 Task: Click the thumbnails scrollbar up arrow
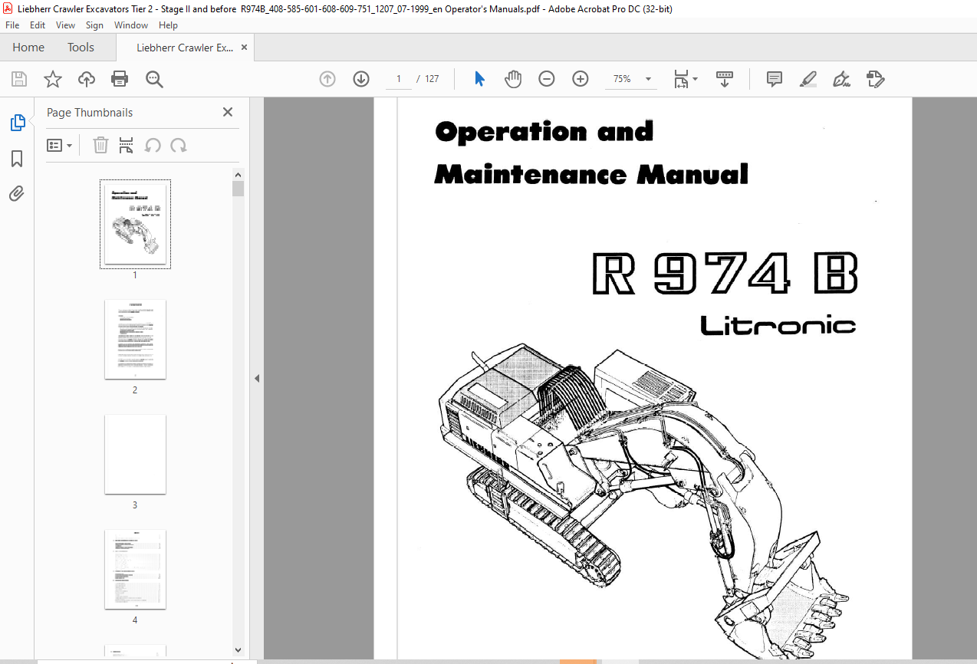[238, 175]
